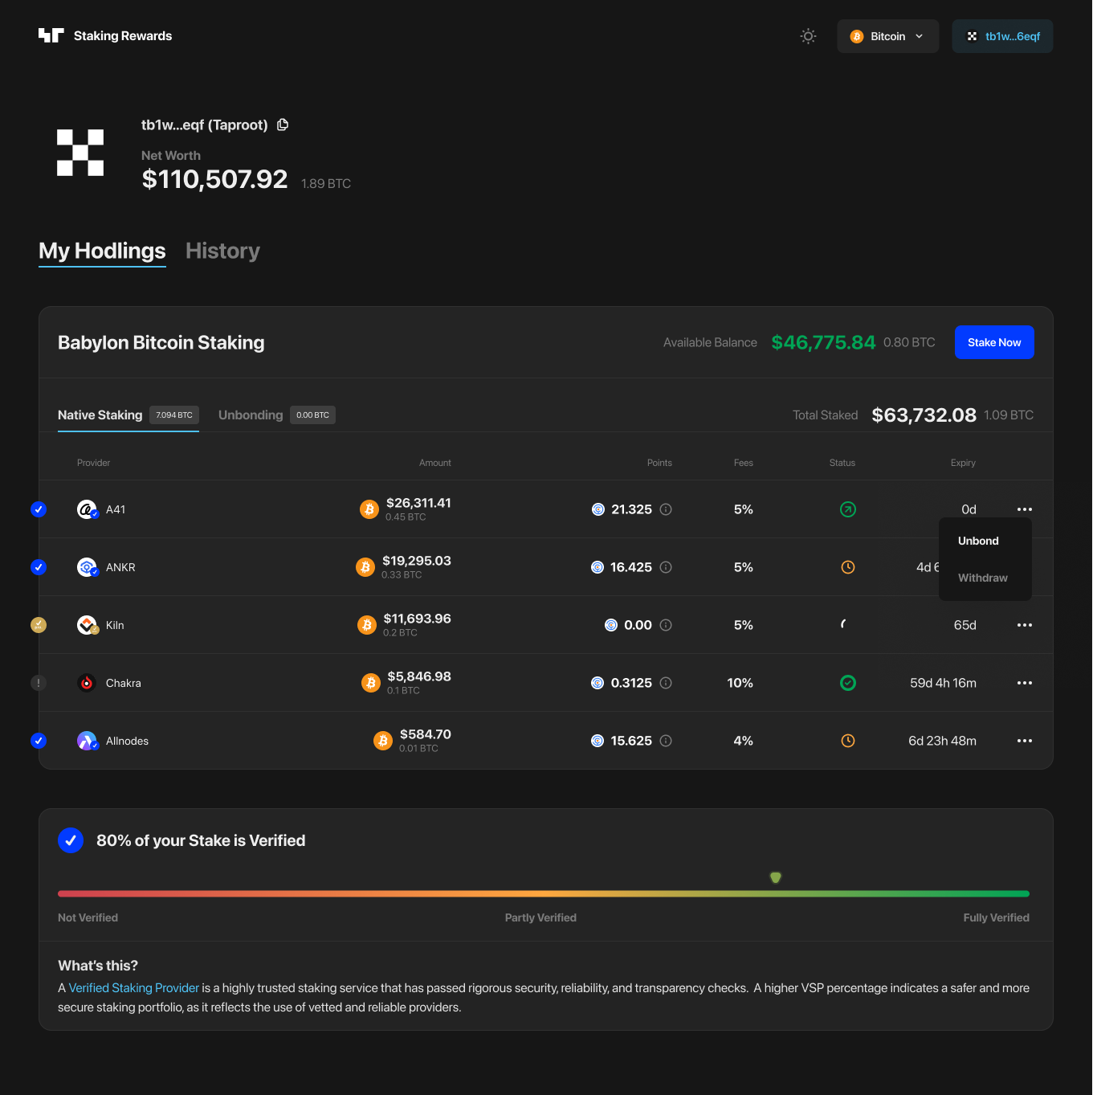The height and width of the screenshot is (1095, 1093).
Task: Click the Allnodes verified check badge
Action: [39, 741]
